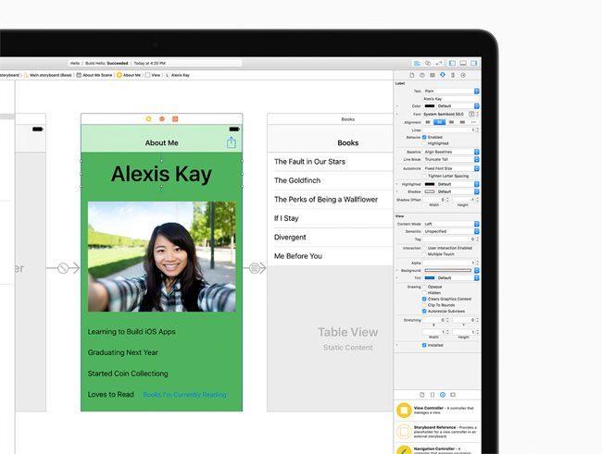Open the Content Mode dropdown
The height and width of the screenshot is (454, 602).
coord(451,224)
